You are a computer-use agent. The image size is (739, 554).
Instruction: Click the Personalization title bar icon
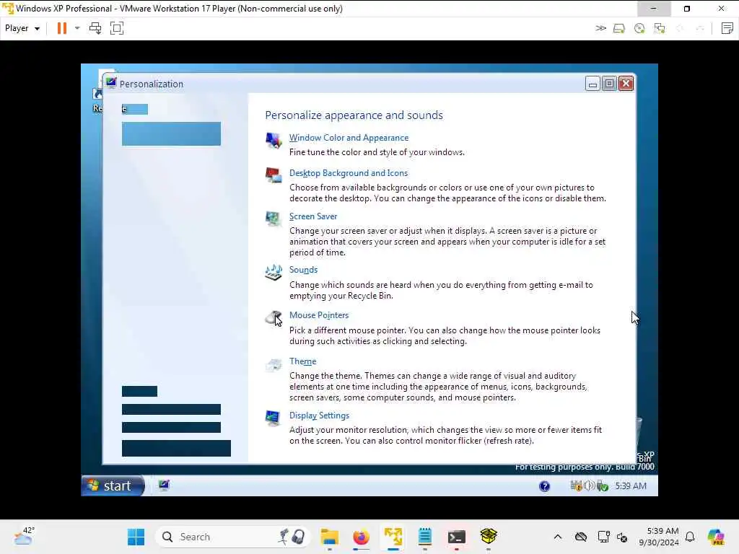[x=111, y=84]
